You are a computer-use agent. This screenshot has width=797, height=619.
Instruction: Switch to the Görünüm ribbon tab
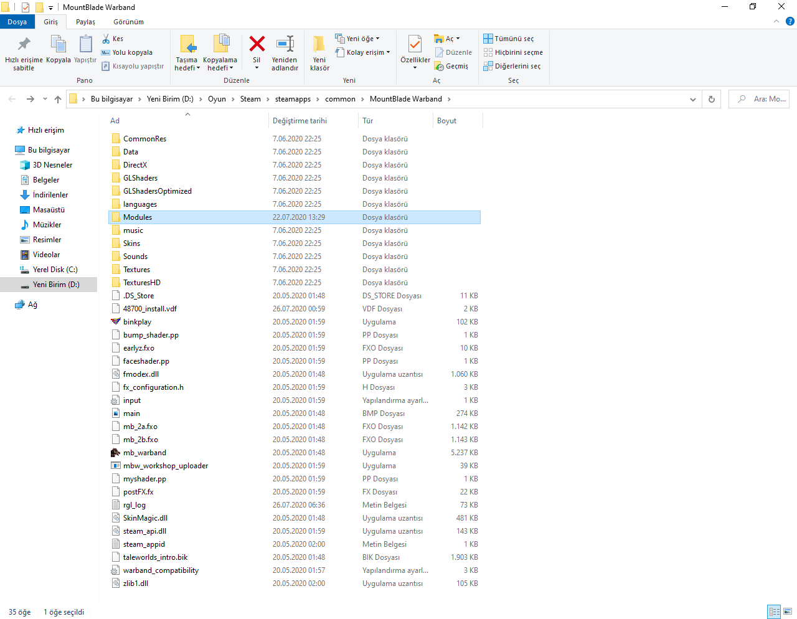point(128,22)
